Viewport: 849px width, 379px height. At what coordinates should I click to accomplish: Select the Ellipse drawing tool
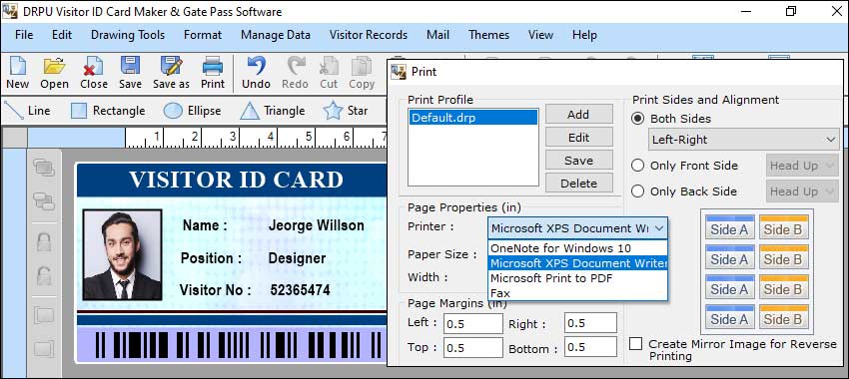192,111
